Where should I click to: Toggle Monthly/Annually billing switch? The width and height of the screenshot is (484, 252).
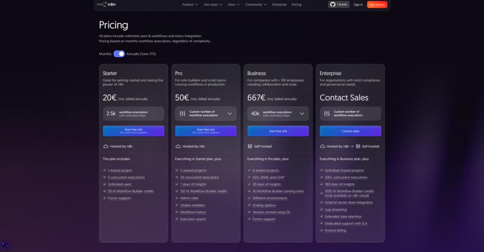[x=119, y=54]
